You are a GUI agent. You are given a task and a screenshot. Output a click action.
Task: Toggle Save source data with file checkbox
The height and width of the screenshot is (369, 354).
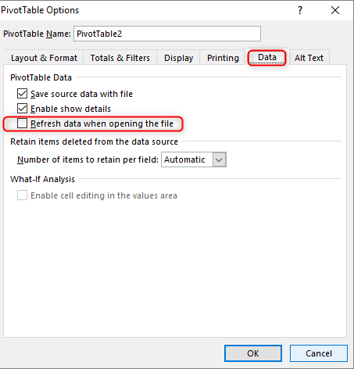22,94
